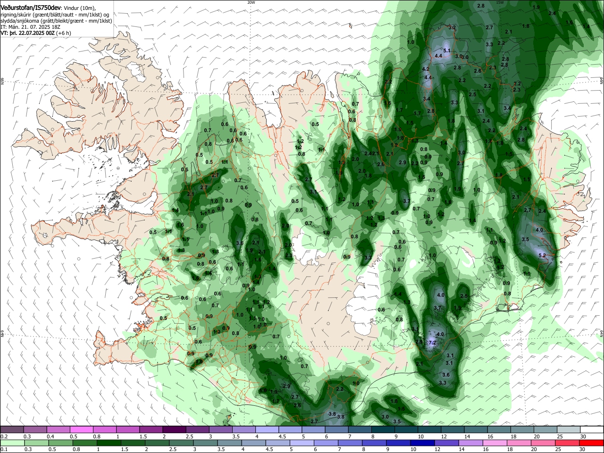Select the lavender swatch labeled 4 in upper legend
This screenshot has height=453, width=604.
click(x=267, y=430)
